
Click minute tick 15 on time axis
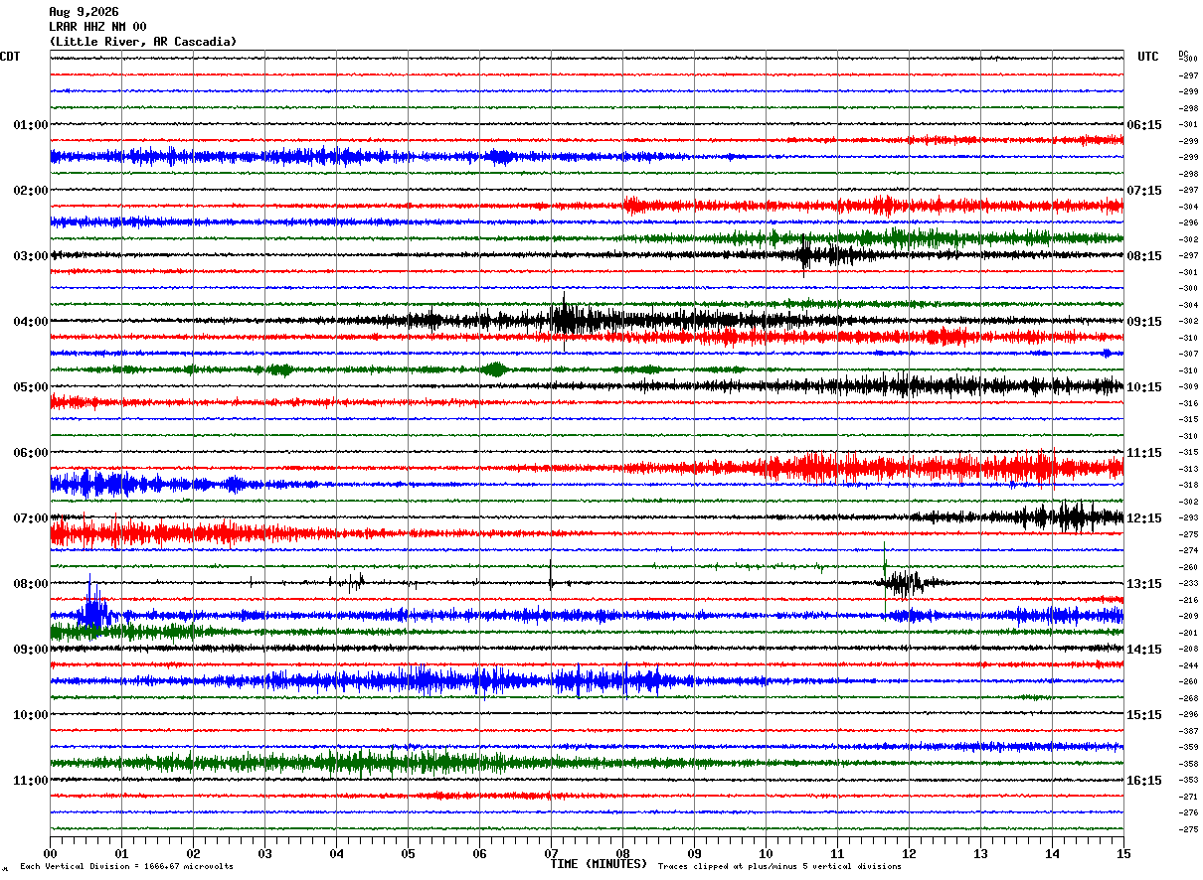pos(1123,853)
